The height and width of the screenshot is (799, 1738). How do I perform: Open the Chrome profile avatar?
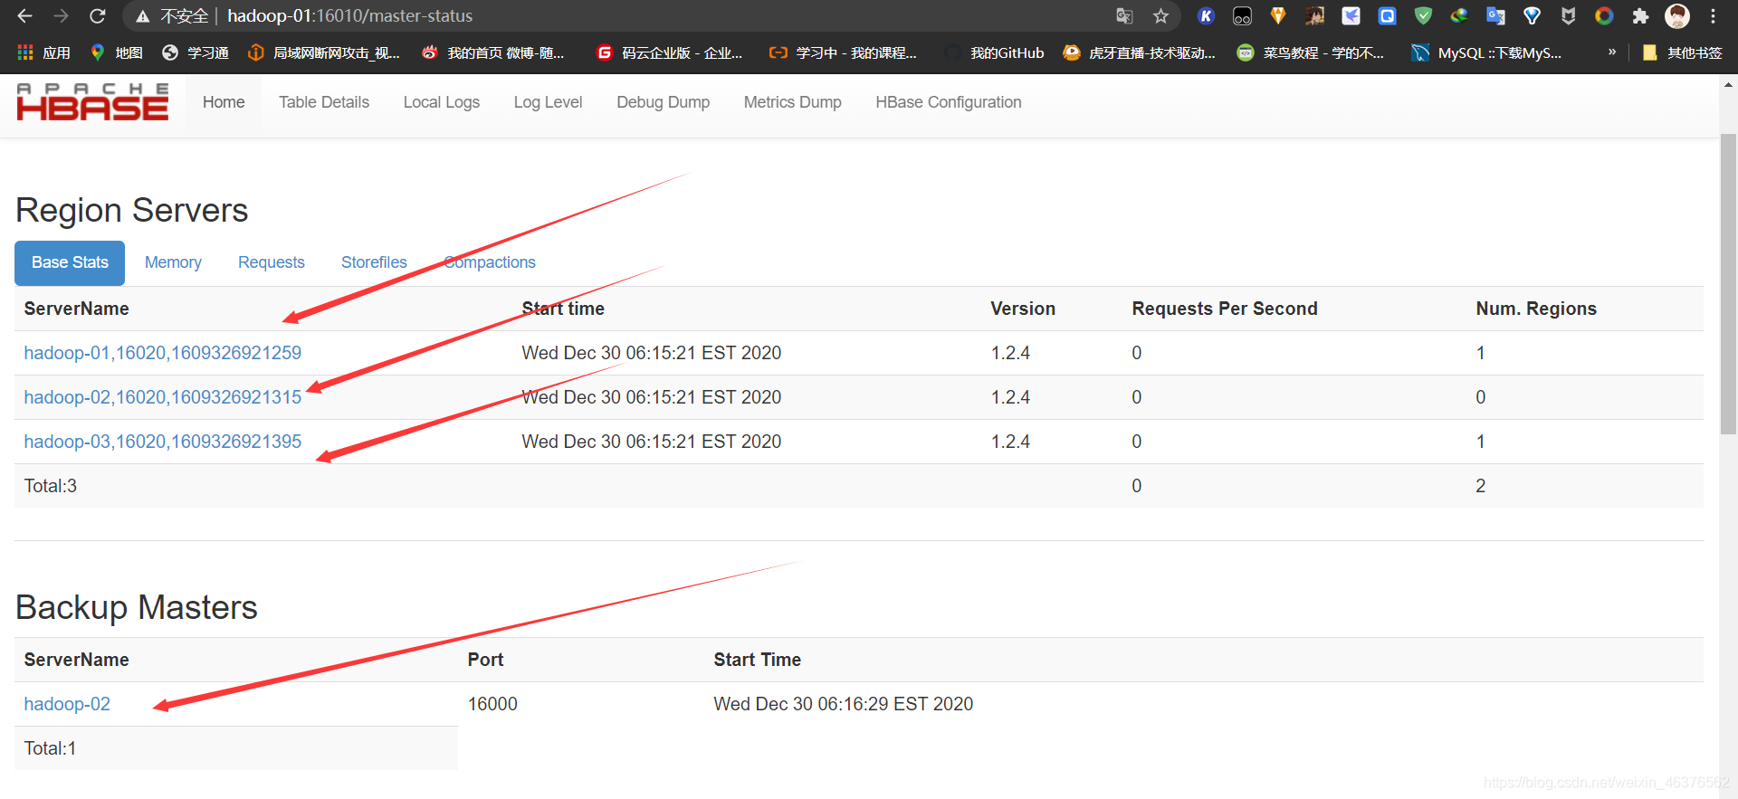click(1677, 16)
